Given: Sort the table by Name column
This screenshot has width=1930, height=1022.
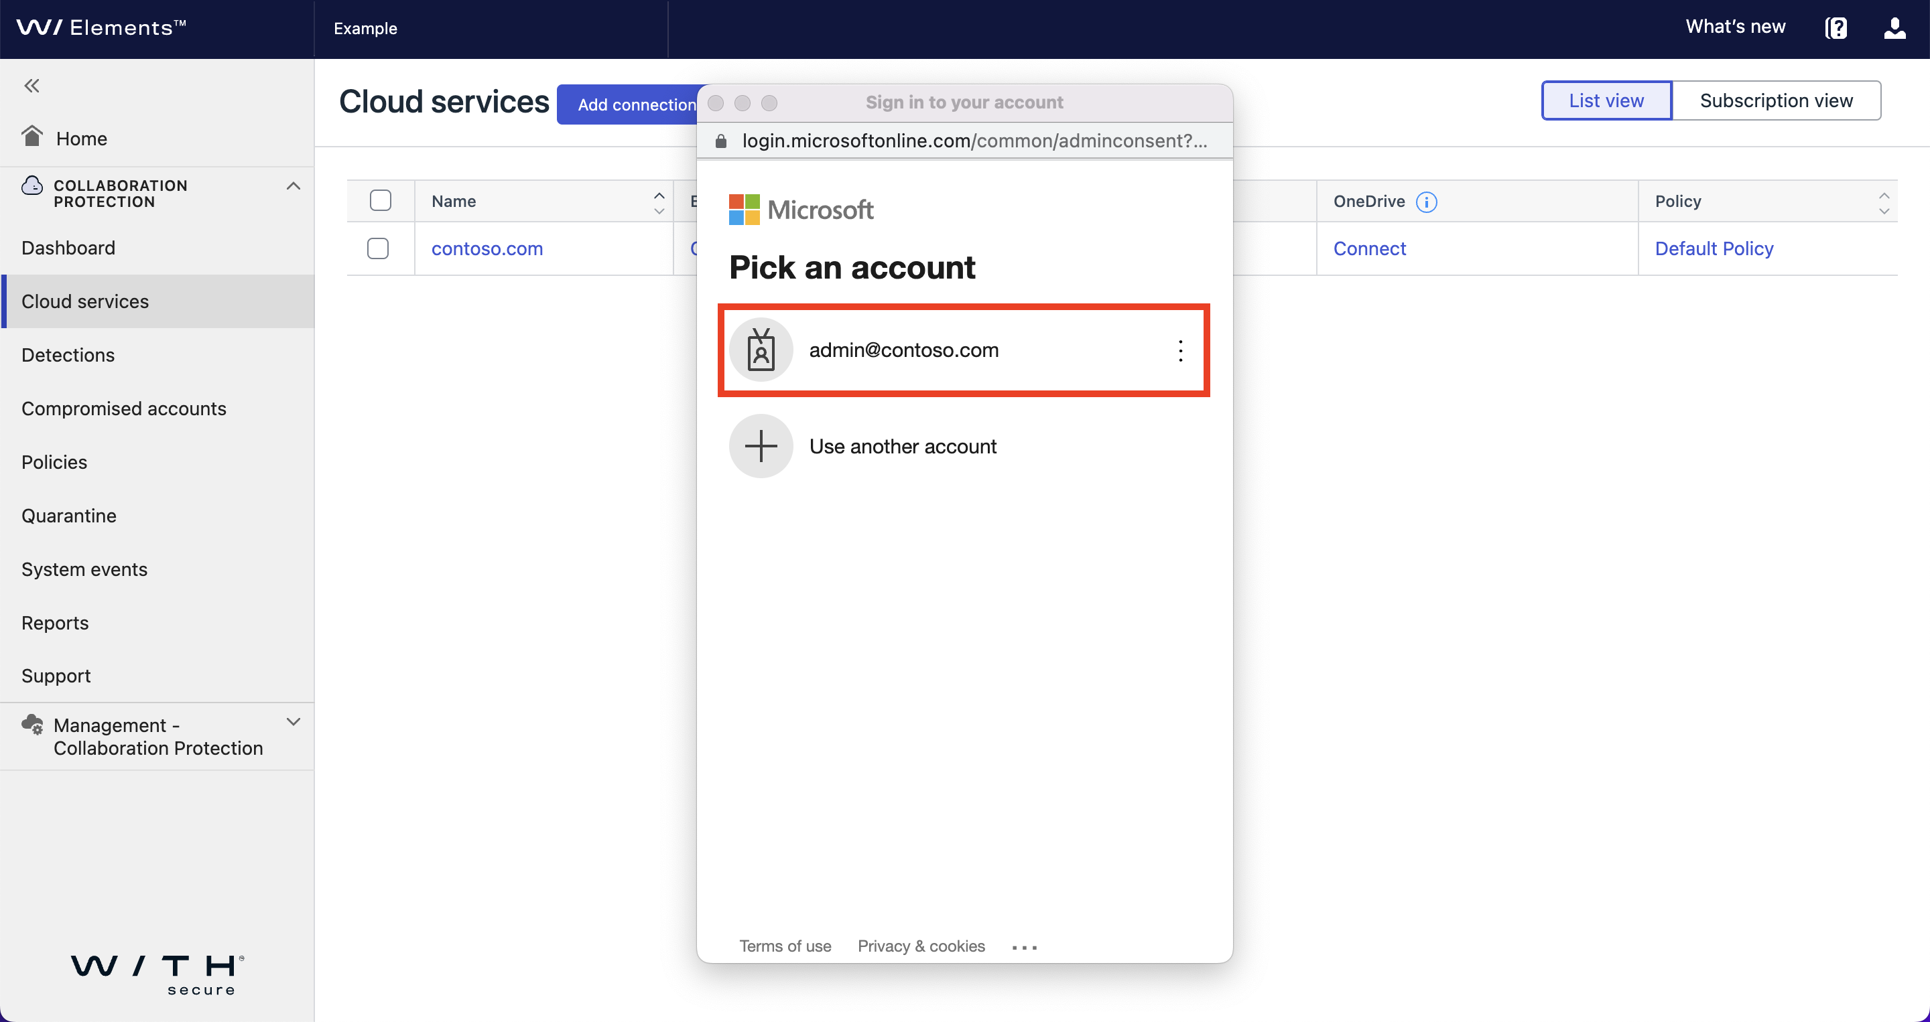Looking at the screenshot, I should pyautogui.click(x=659, y=202).
